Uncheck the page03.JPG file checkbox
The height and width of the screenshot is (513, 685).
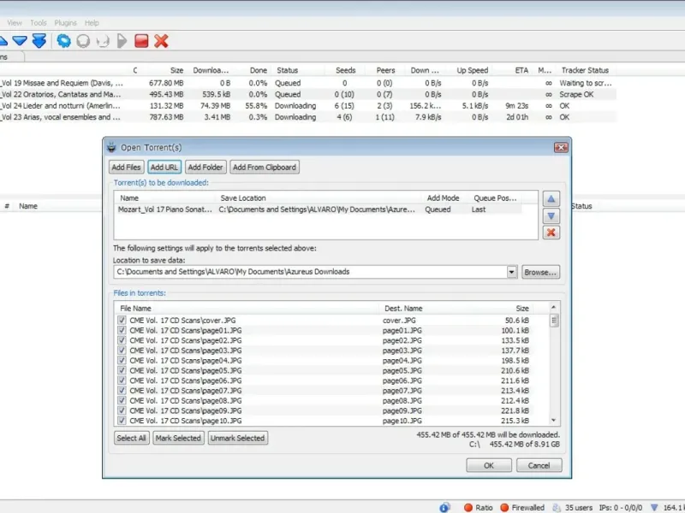pyautogui.click(x=122, y=351)
